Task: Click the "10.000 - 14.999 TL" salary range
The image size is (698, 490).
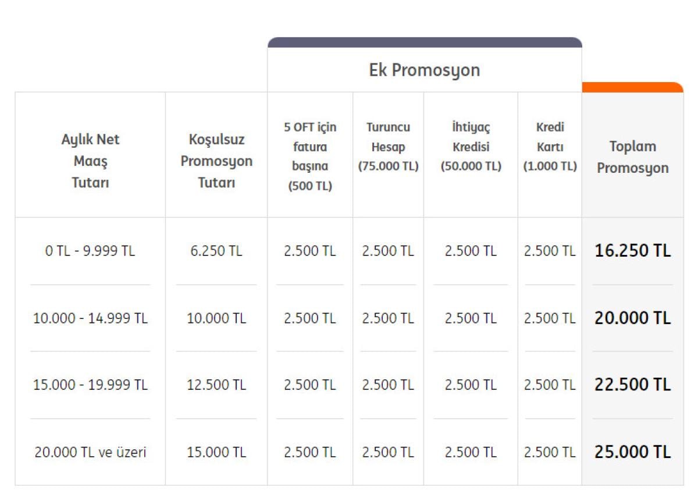Action: [90, 319]
